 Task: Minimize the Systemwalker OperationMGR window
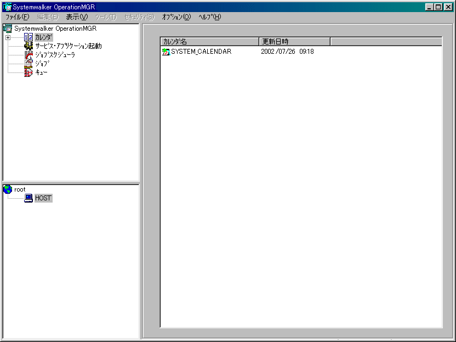[429, 7]
